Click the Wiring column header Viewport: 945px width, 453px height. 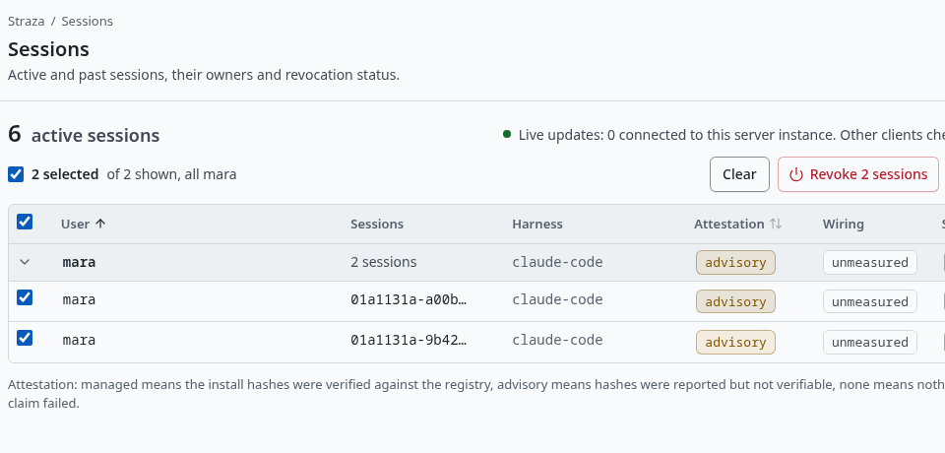pos(844,224)
